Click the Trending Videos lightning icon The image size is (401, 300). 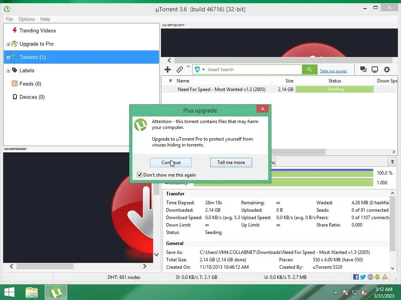click(x=14, y=30)
